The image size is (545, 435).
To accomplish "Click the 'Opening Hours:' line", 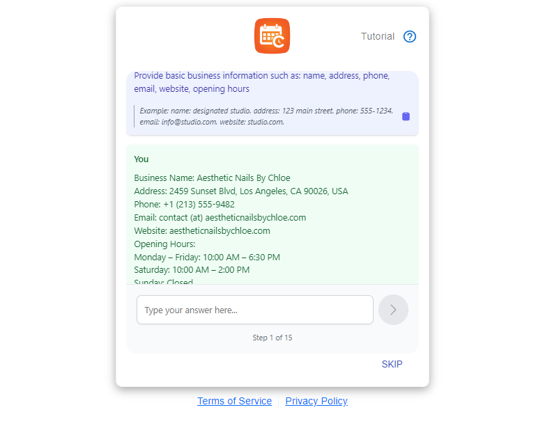I will (164, 244).
